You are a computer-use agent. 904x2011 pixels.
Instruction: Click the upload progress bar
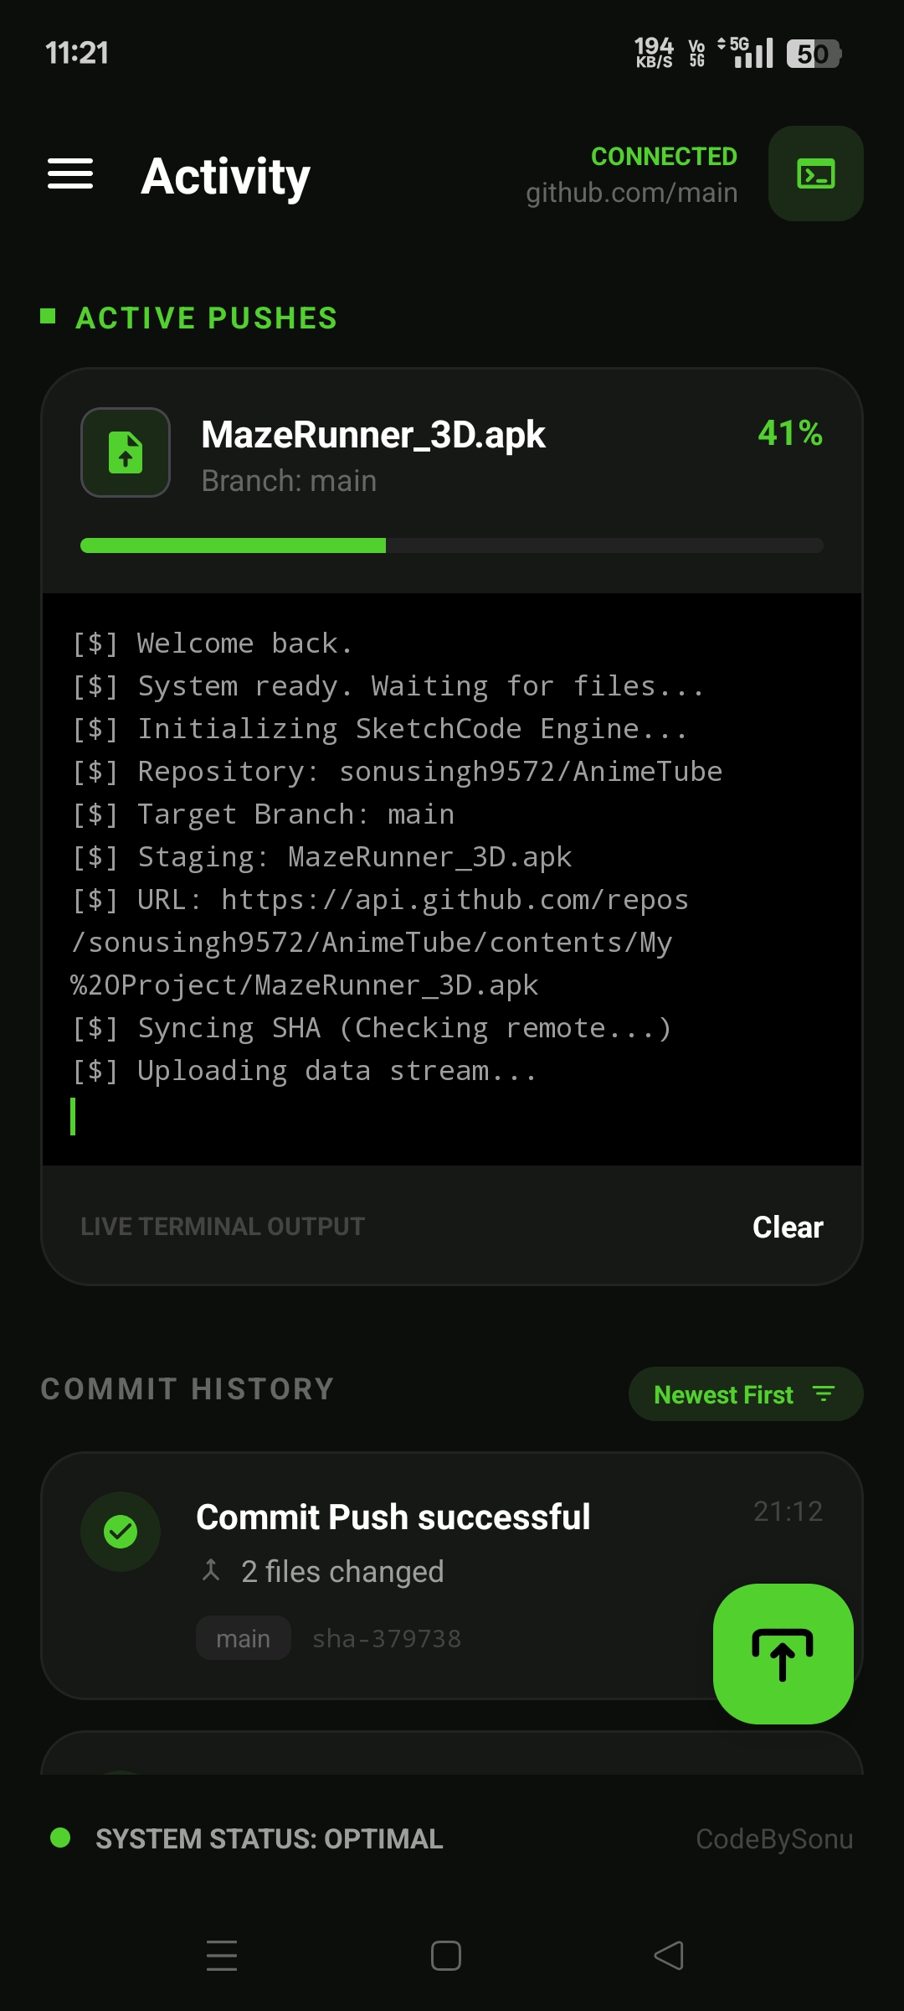451,545
